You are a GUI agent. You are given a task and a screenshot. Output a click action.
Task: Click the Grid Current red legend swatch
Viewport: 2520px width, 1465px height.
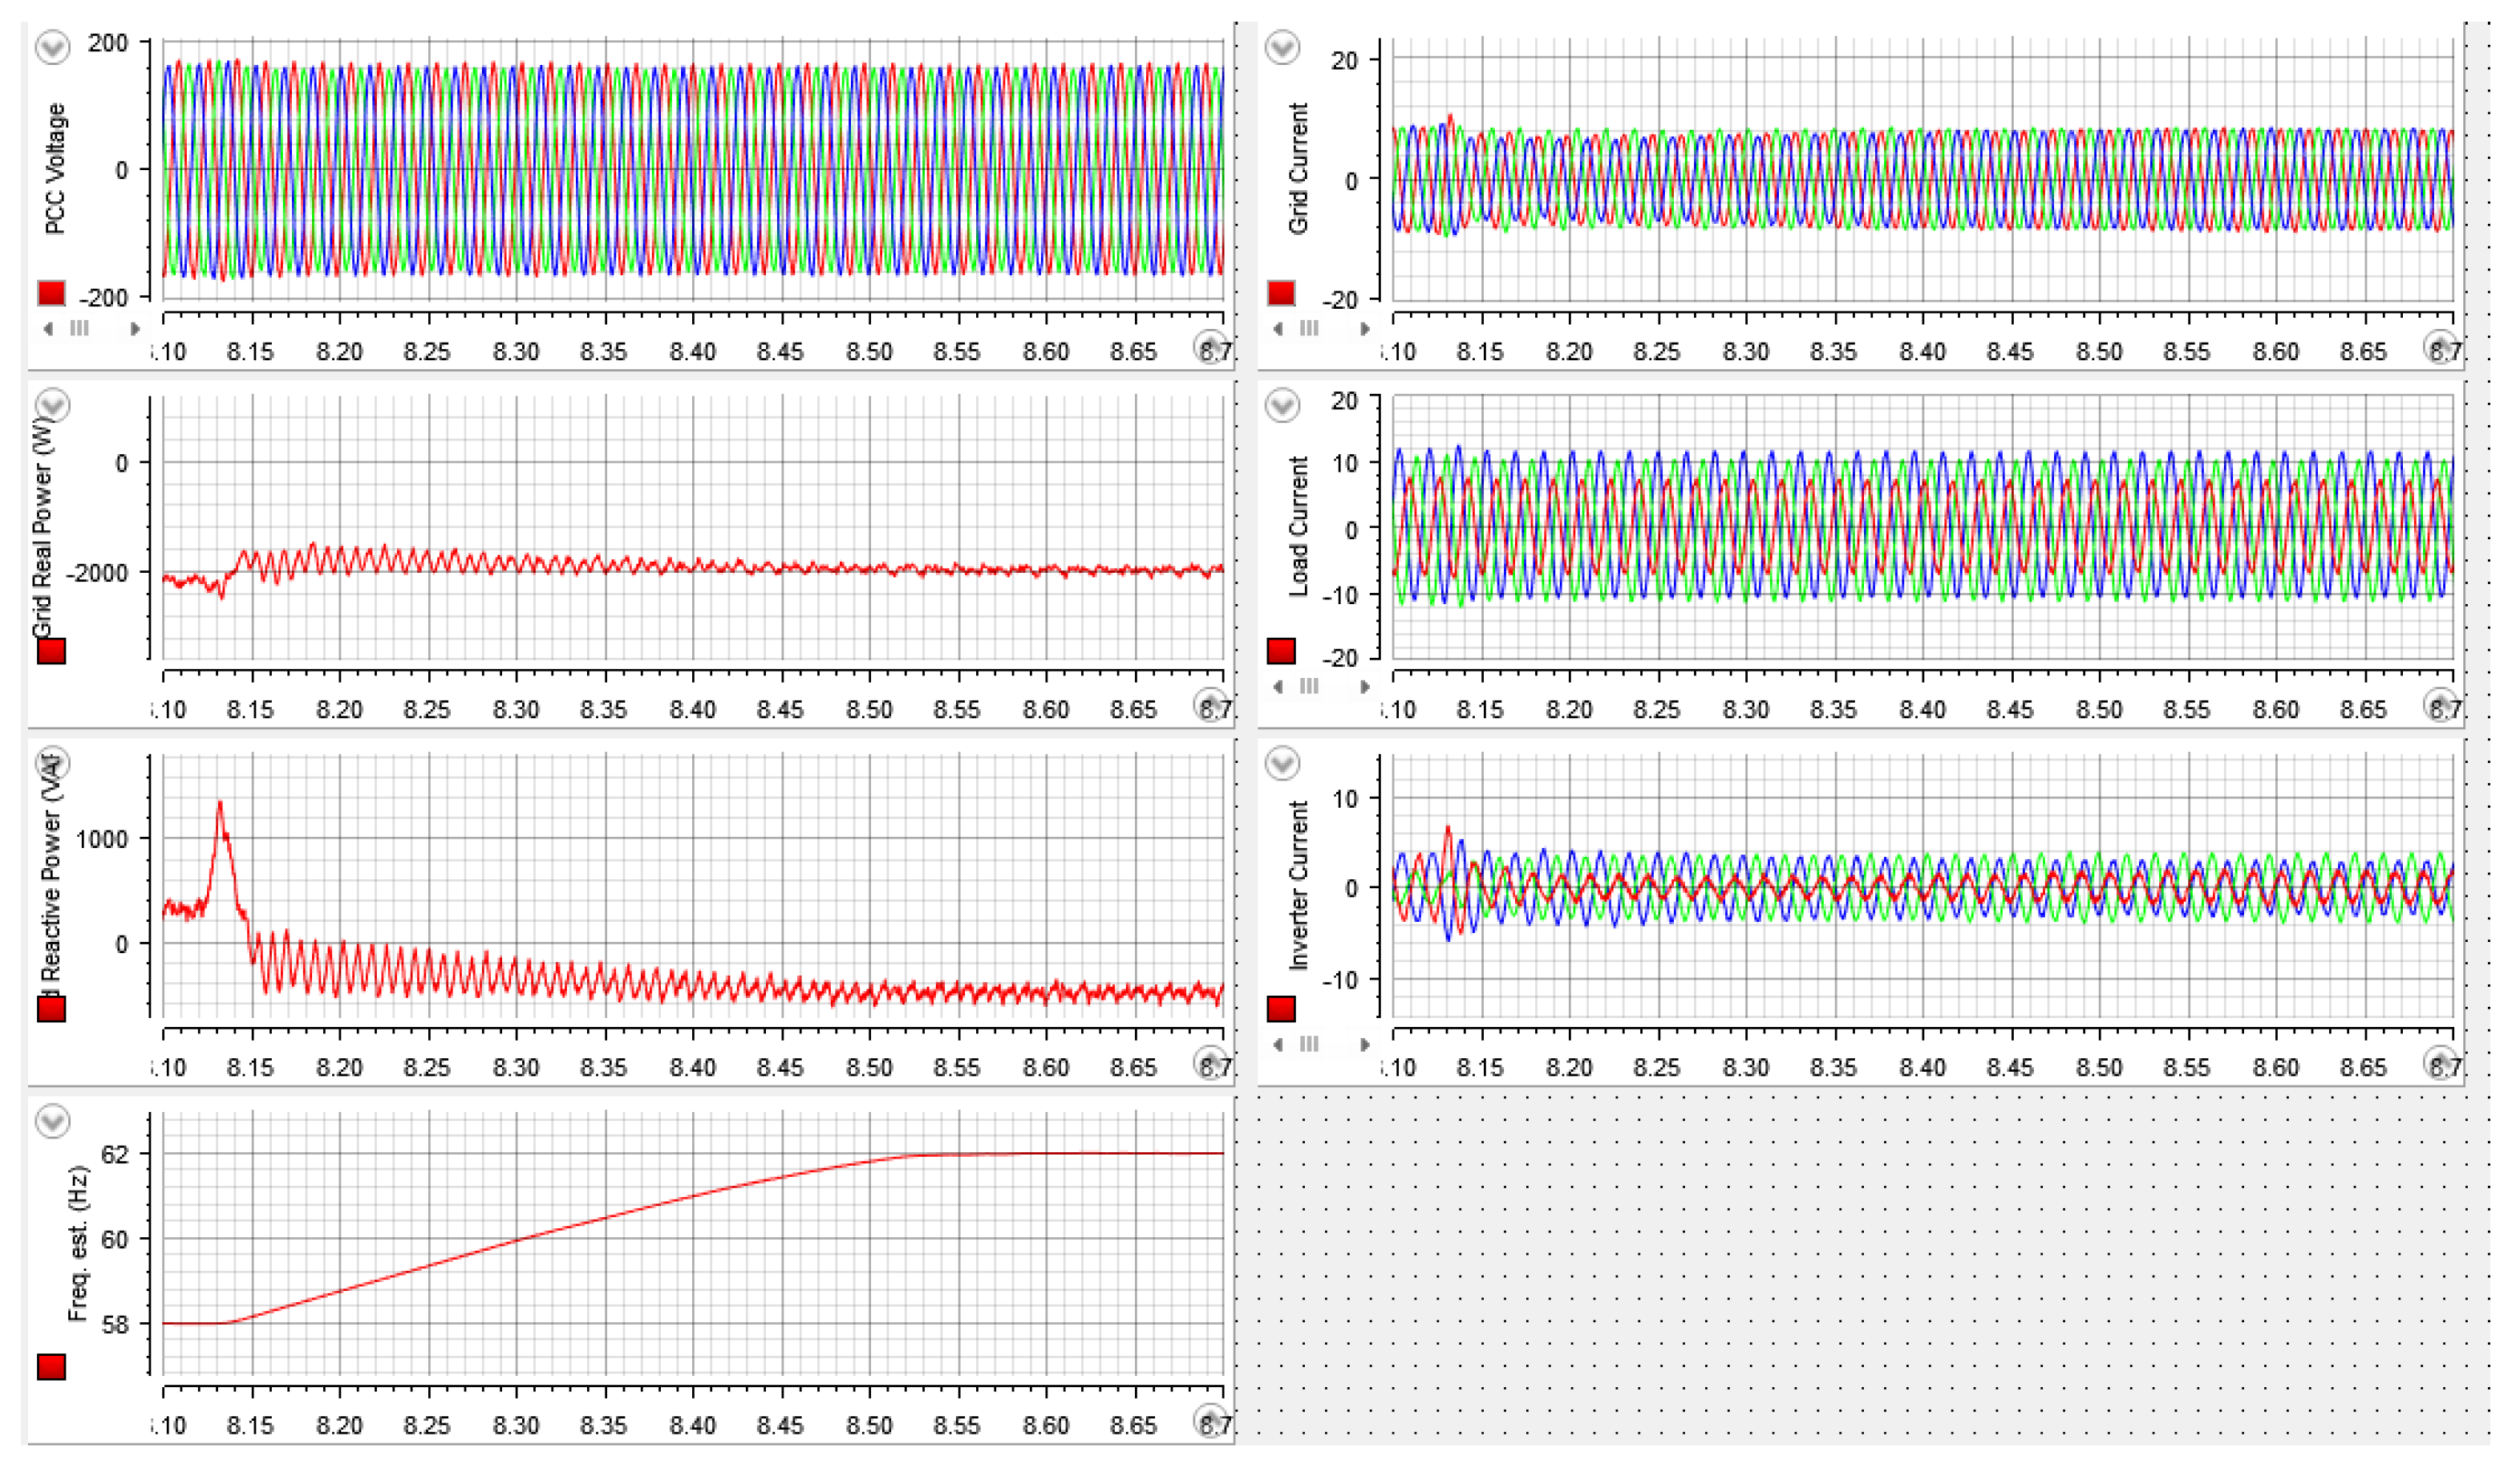[x=1281, y=293]
